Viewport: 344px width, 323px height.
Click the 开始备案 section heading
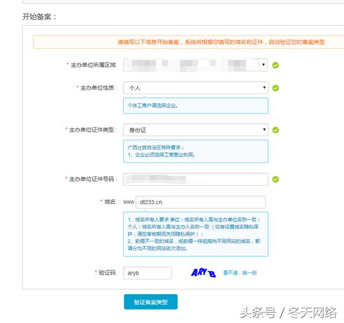point(39,17)
